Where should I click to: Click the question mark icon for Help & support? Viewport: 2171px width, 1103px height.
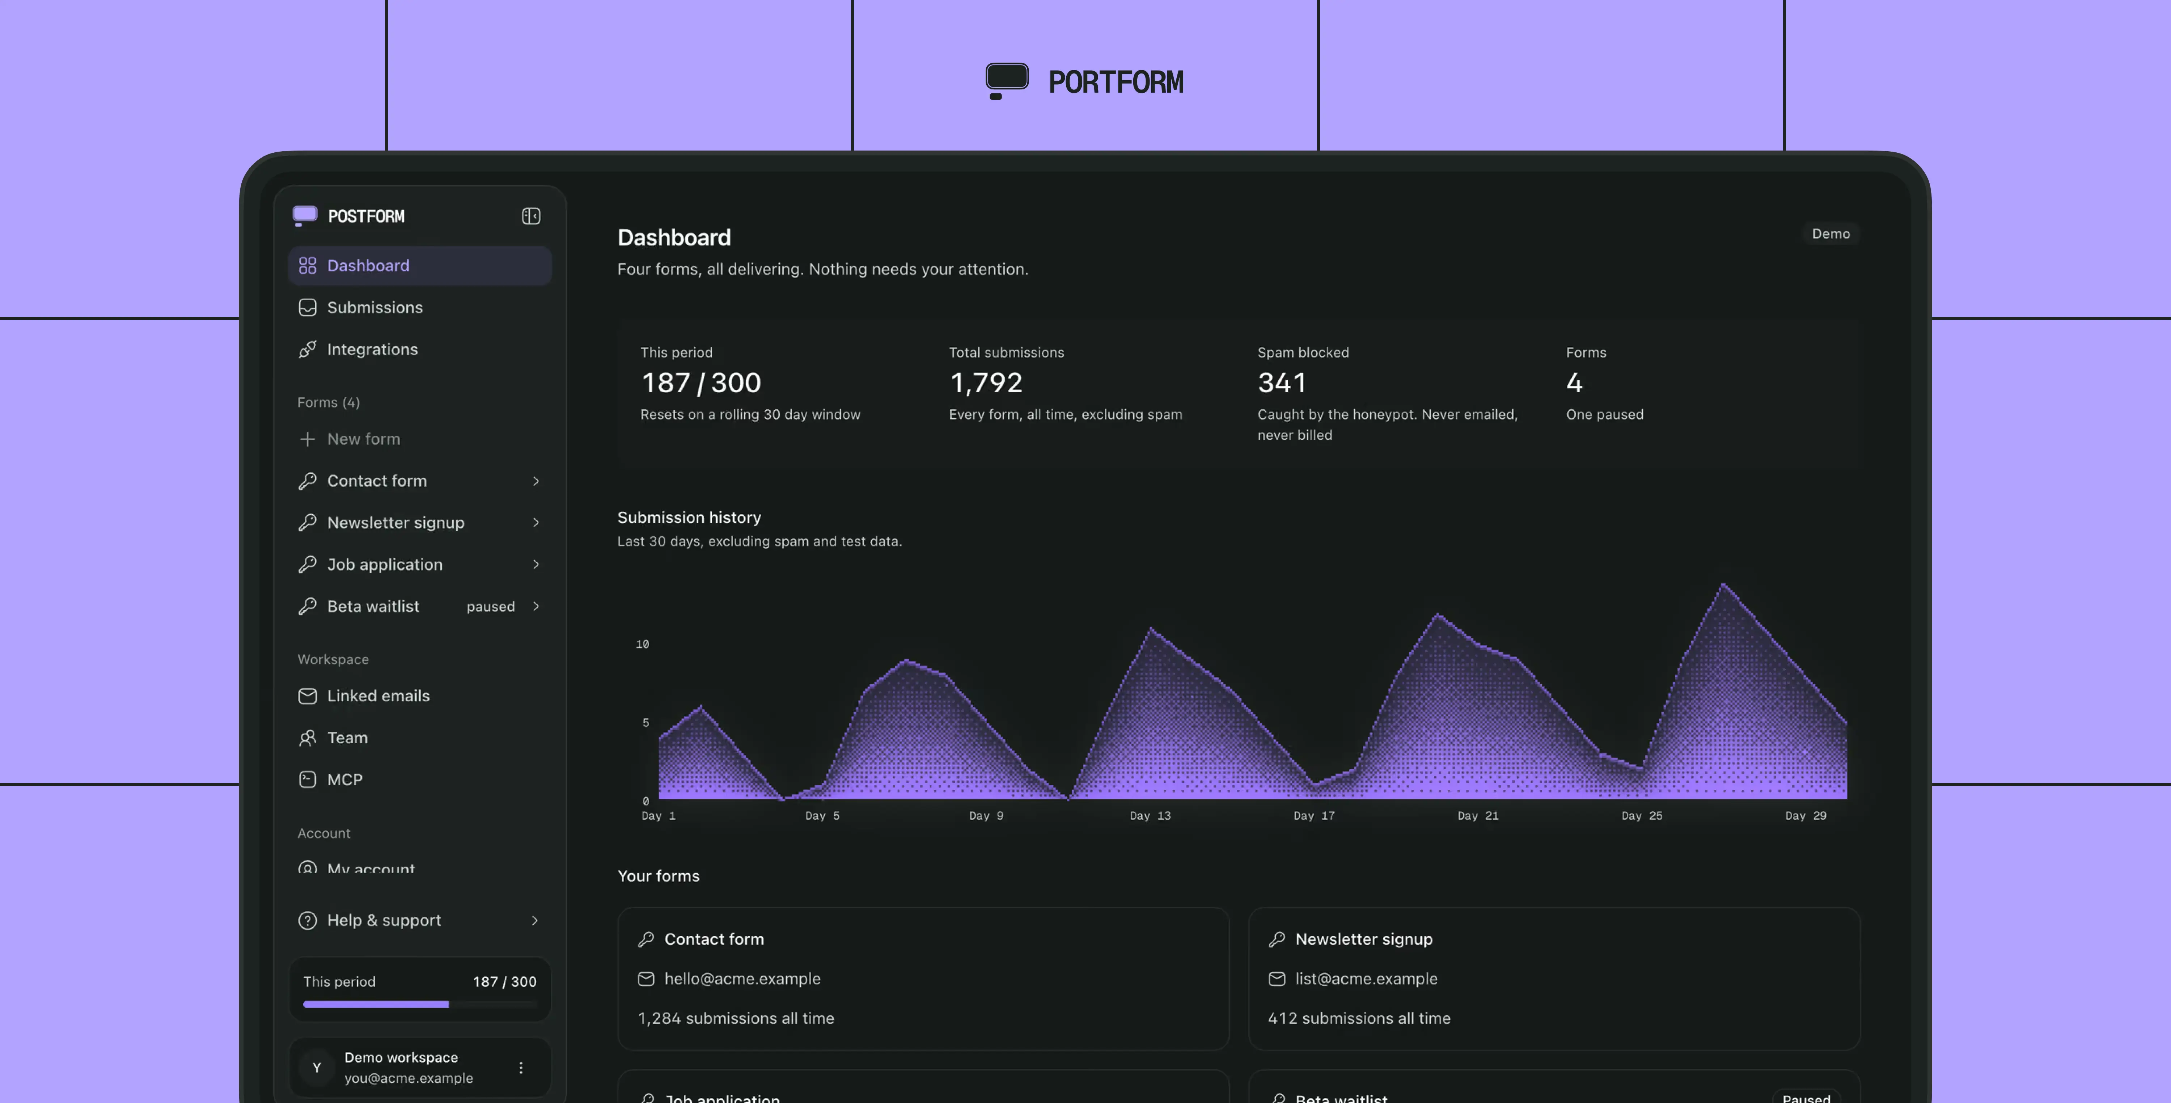tap(308, 920)
